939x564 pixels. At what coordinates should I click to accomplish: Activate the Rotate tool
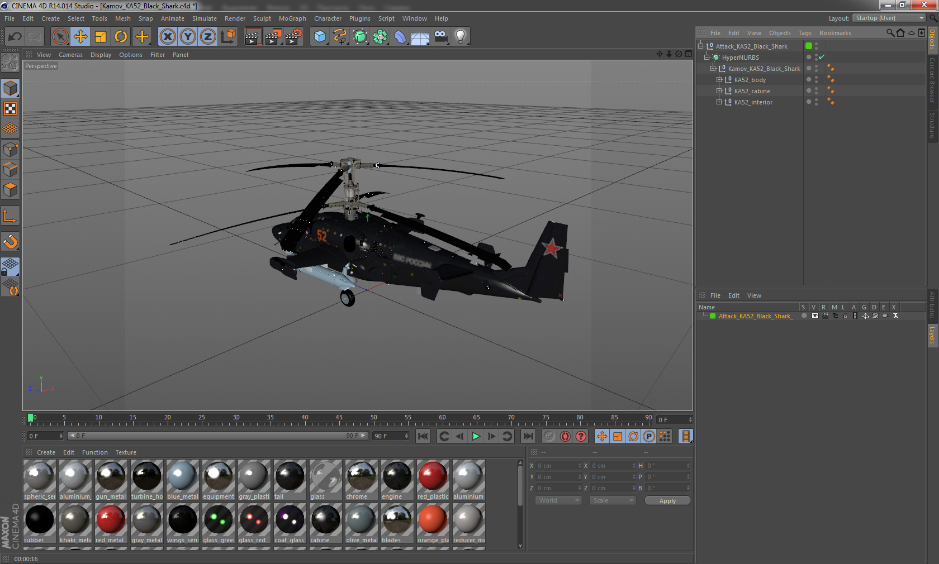coord(121,37)
